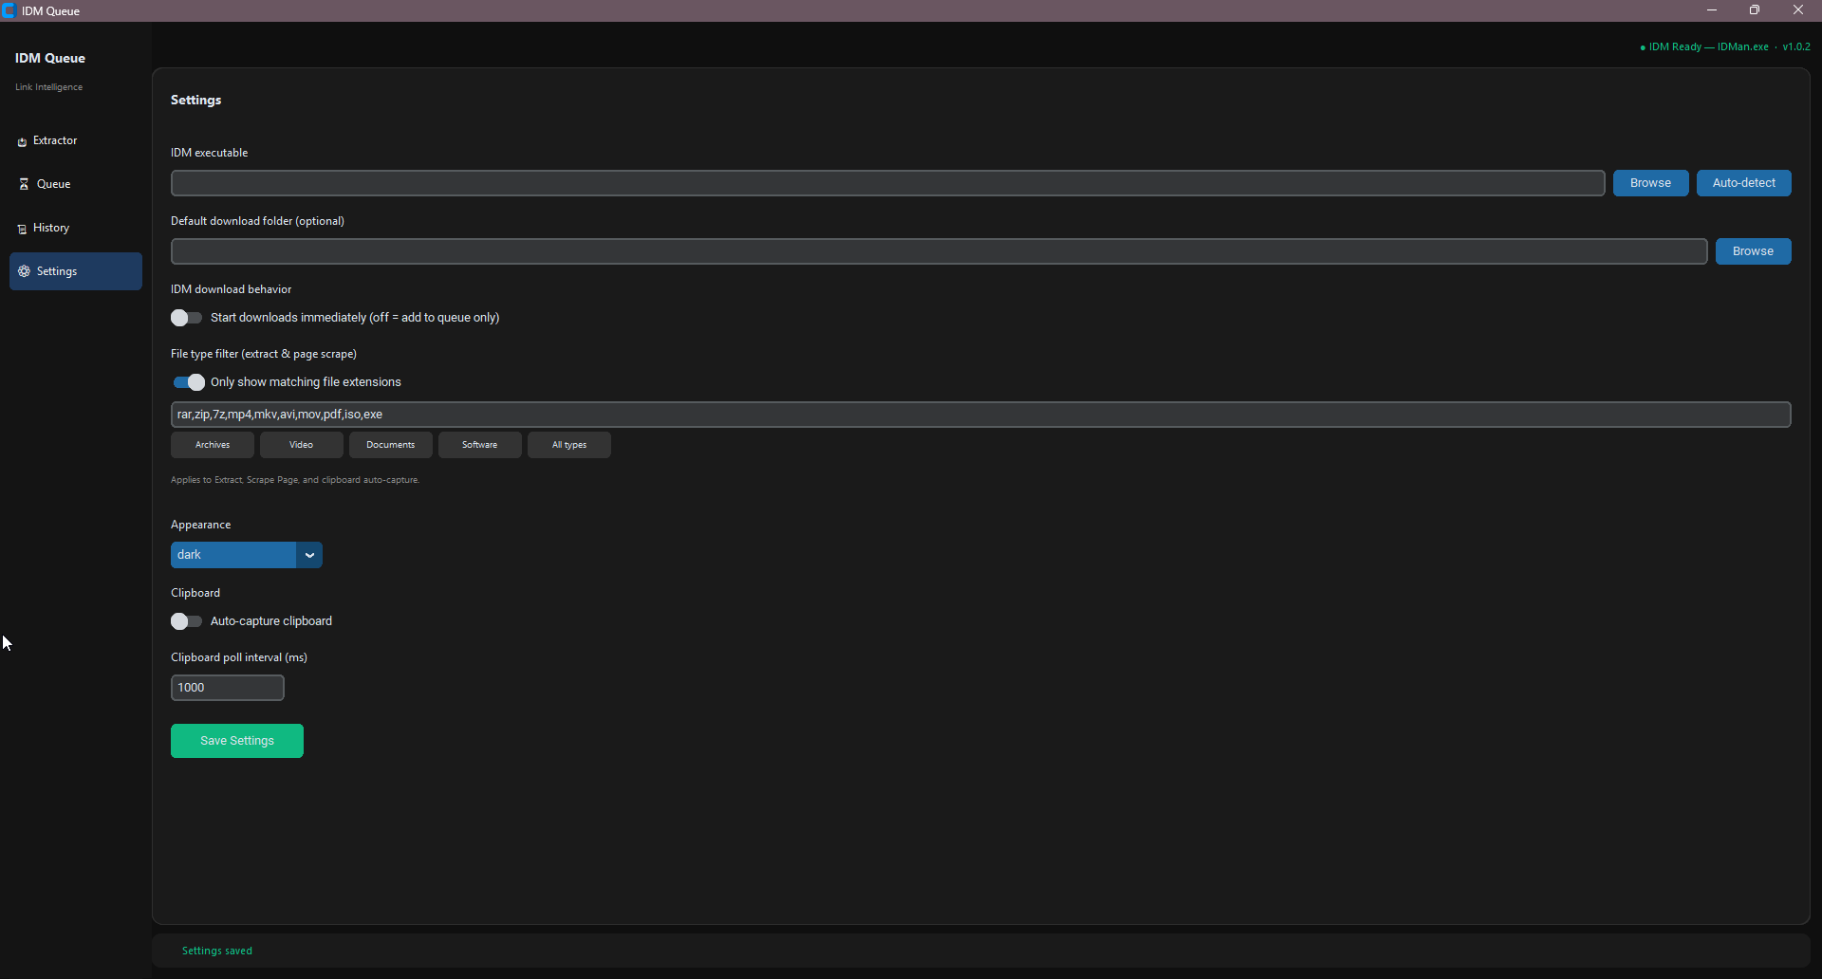Viewport: 1822px width, 979px height.
Task: Click the IDM Queue app icon in title bar
Action: [9, 10]
